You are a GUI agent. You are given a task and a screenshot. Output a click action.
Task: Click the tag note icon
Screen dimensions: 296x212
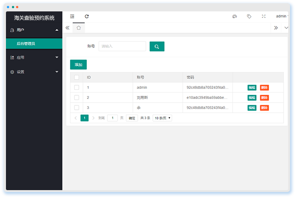pyautogui.click(x=249, y=16)
